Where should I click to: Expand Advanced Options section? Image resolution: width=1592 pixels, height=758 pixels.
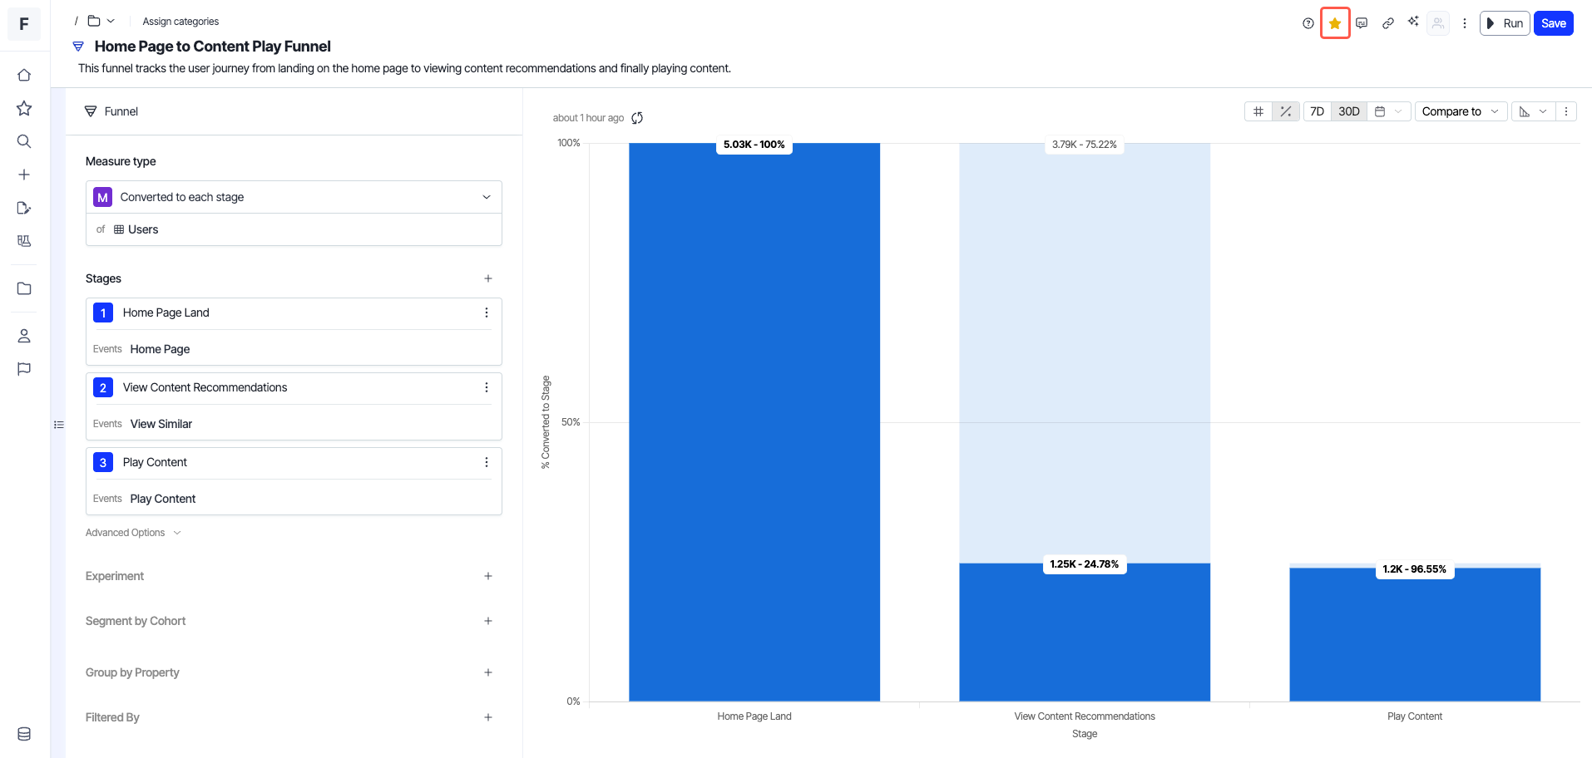(x=133, y=533)
